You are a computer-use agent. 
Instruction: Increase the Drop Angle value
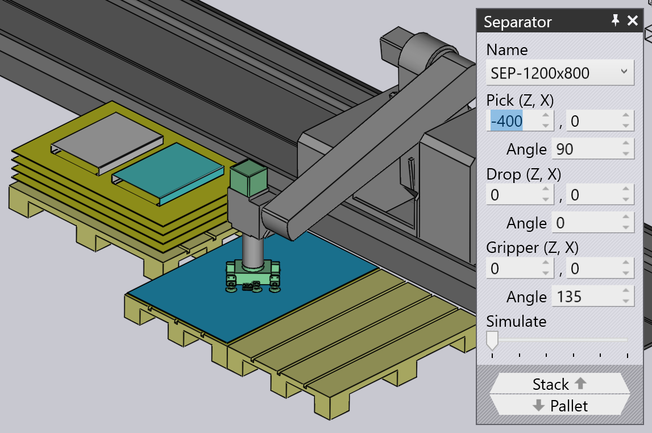point(626,217)
